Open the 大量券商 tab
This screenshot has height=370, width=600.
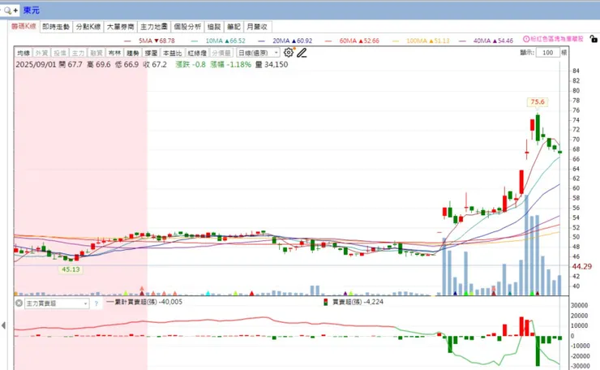point(121,27)
